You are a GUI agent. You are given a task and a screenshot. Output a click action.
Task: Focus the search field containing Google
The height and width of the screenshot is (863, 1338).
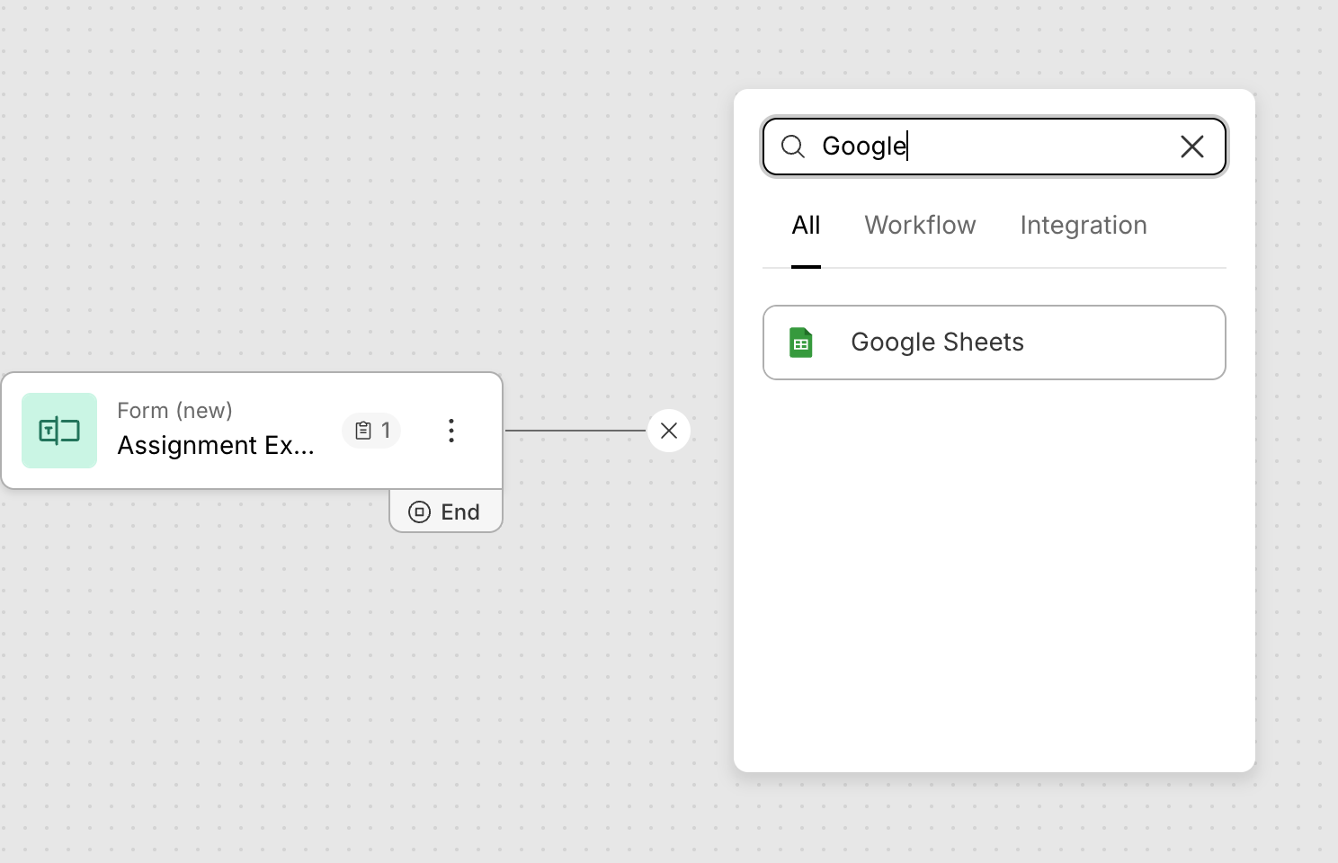[x=989, y=147]
